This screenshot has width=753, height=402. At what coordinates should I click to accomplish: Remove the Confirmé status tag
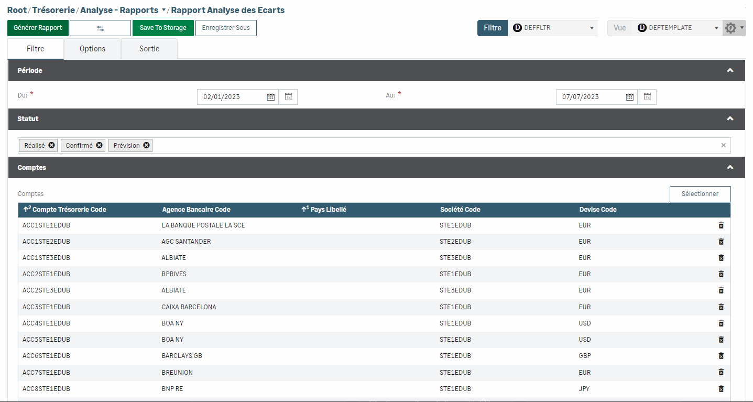pyautogui.click(x=100, y=146)
